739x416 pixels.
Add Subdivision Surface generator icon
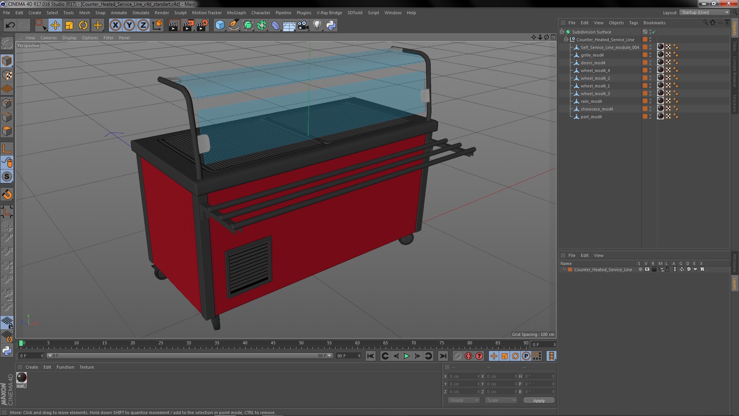coord(248,25)
